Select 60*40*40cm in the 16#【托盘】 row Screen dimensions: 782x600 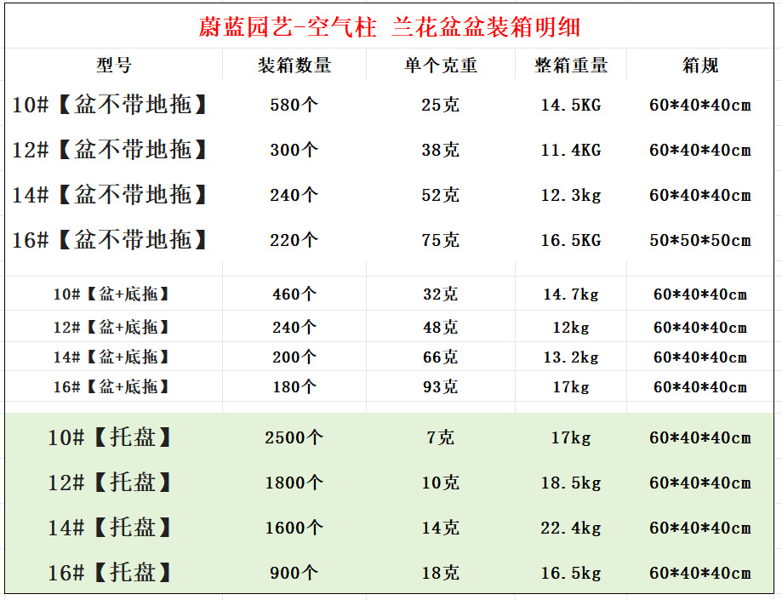700,573
